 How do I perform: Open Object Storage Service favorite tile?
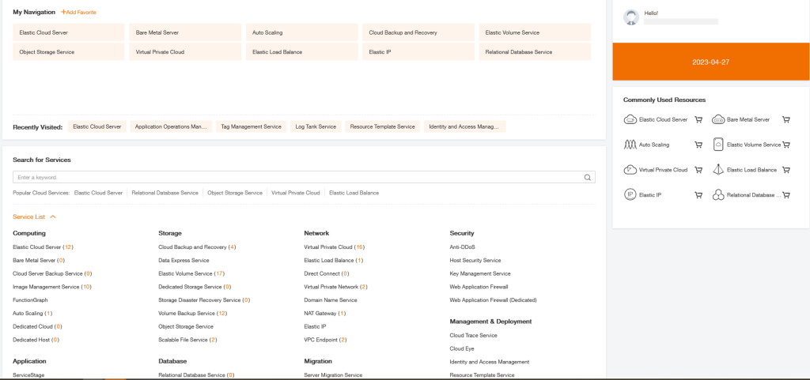tap(69, 52)
